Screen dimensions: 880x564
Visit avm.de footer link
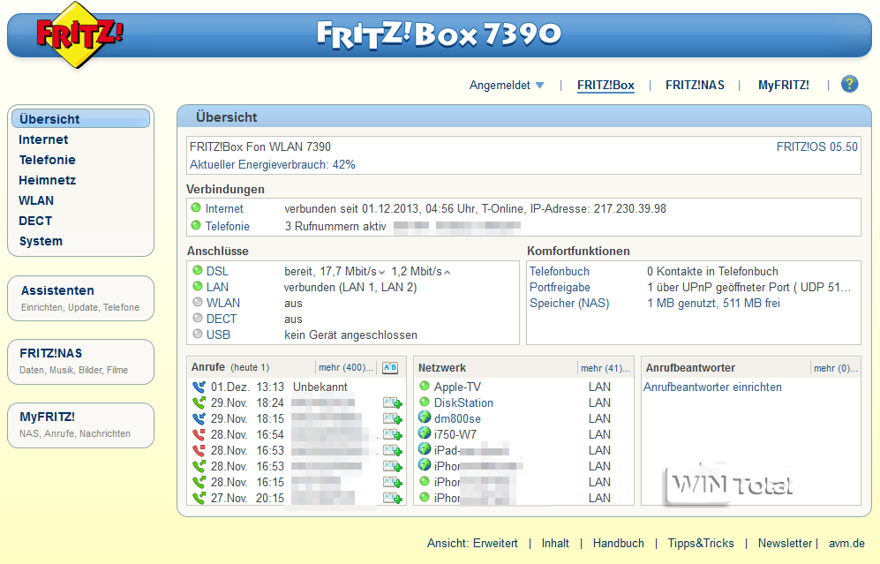[846, 543]
